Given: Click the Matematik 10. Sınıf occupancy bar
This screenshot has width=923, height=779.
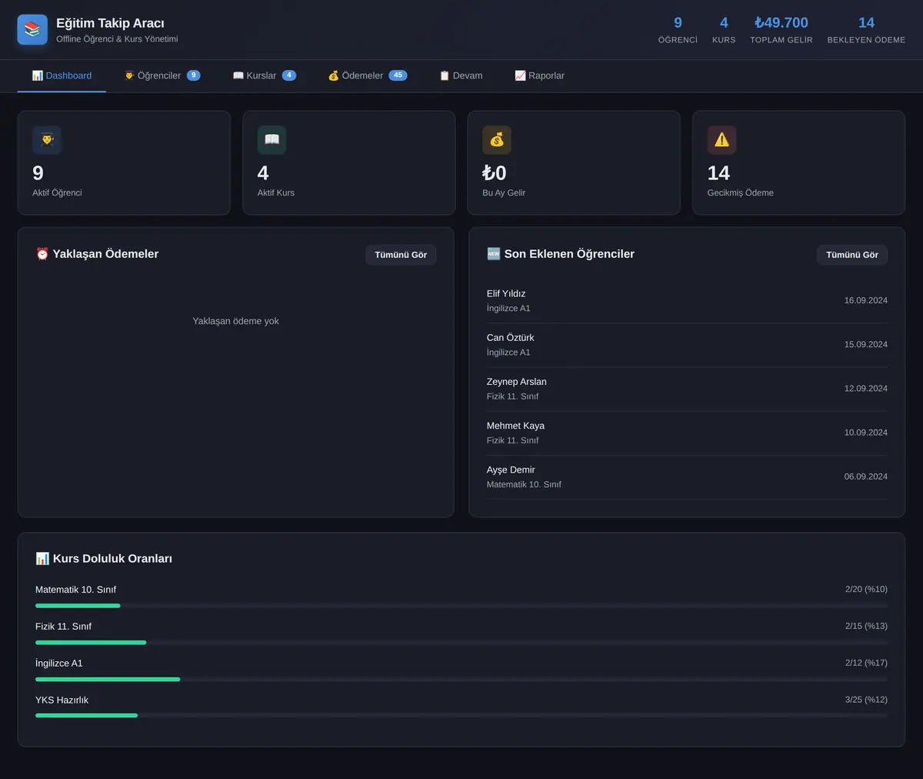Looking at the screenshot, I should click(x=461, y=606).
